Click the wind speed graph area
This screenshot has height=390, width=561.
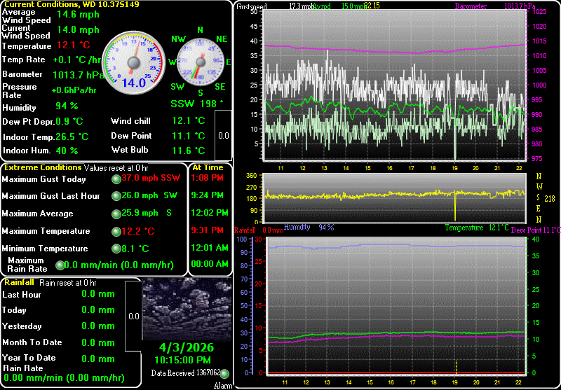(395, 85)
